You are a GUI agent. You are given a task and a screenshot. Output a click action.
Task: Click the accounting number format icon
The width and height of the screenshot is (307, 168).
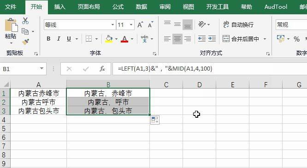pos(281,39)
